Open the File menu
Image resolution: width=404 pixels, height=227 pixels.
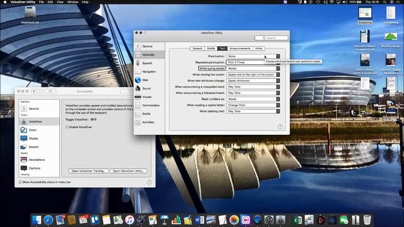pos(41,2)
